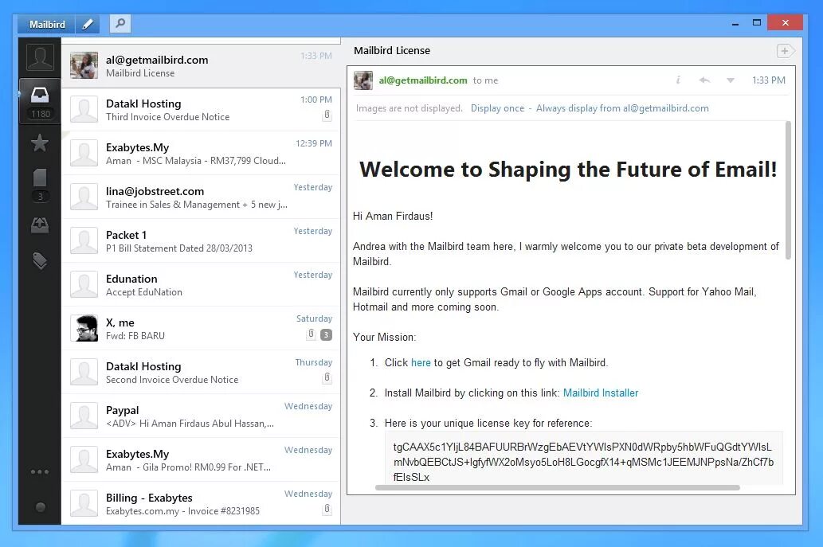
Task: Click the Display once link
Action: coord(497,108)
